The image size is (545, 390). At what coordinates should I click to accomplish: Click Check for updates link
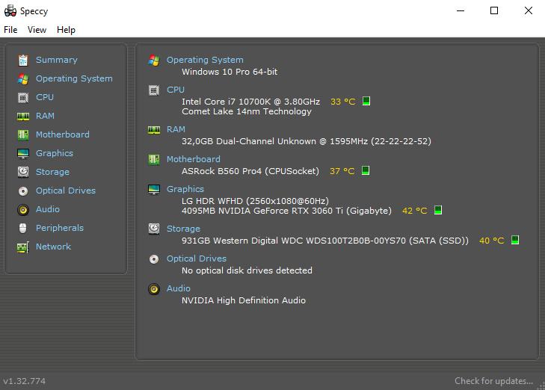point(493,381)
